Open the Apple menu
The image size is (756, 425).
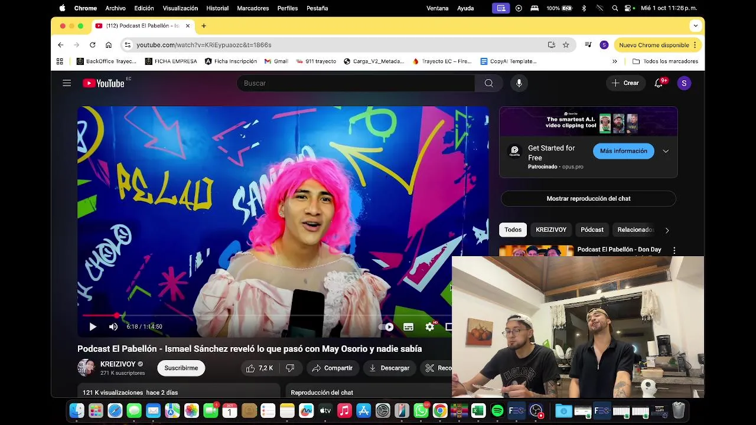pyautogui.click(x=62, y=8)
